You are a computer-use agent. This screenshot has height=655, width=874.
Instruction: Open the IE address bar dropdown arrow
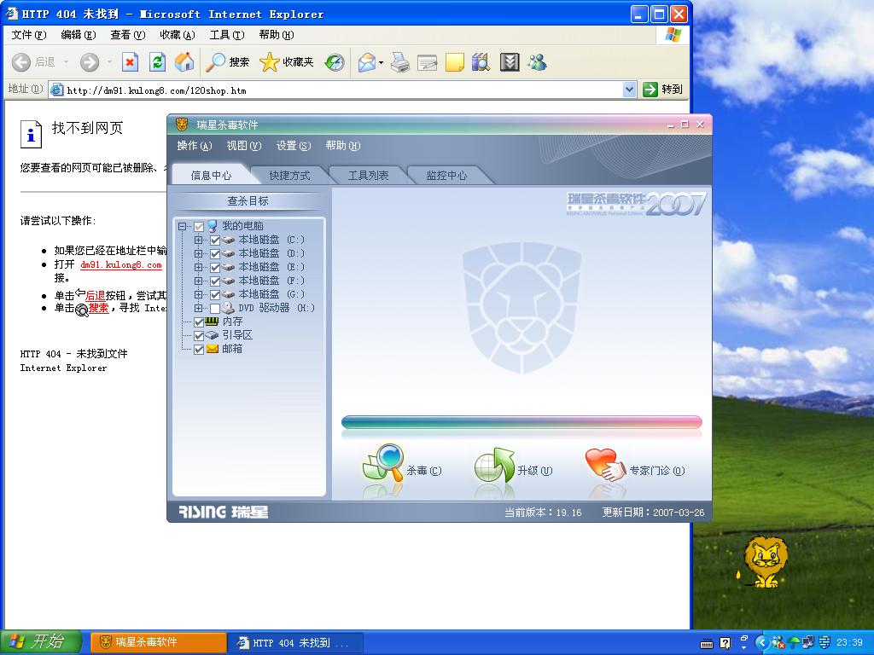point(629,89)
